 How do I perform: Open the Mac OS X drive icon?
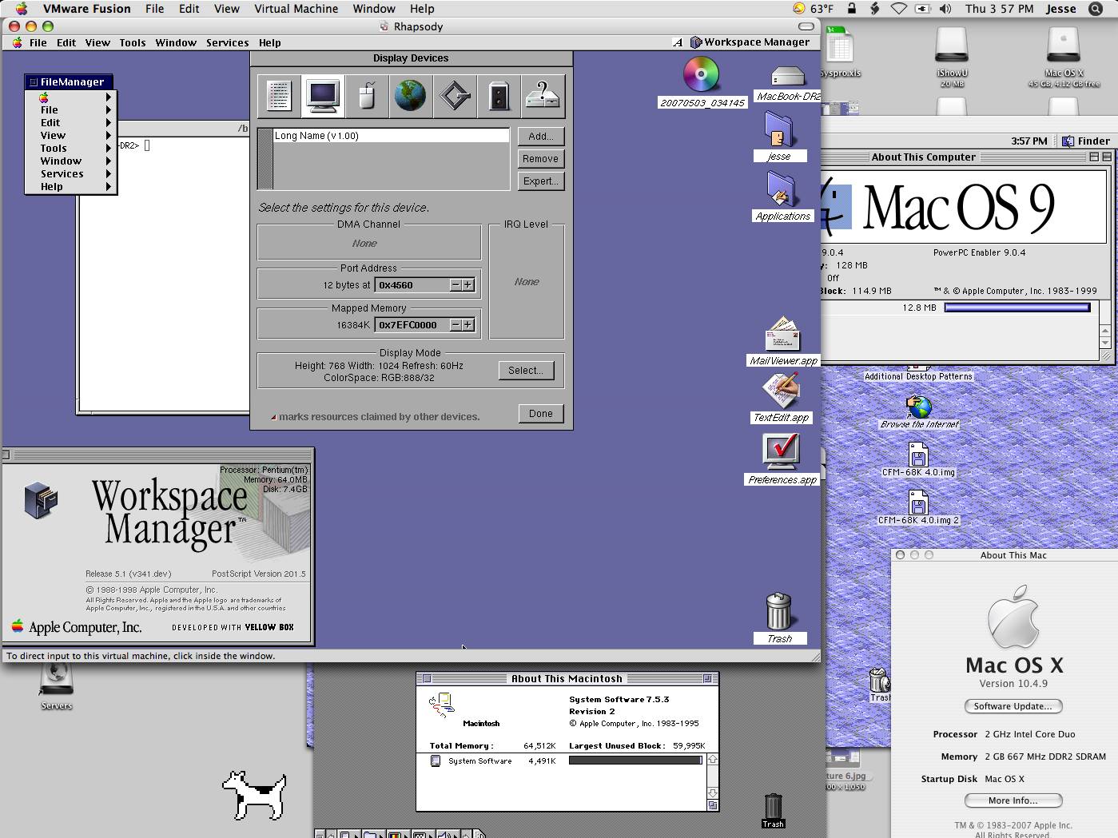pos(1064,46)
